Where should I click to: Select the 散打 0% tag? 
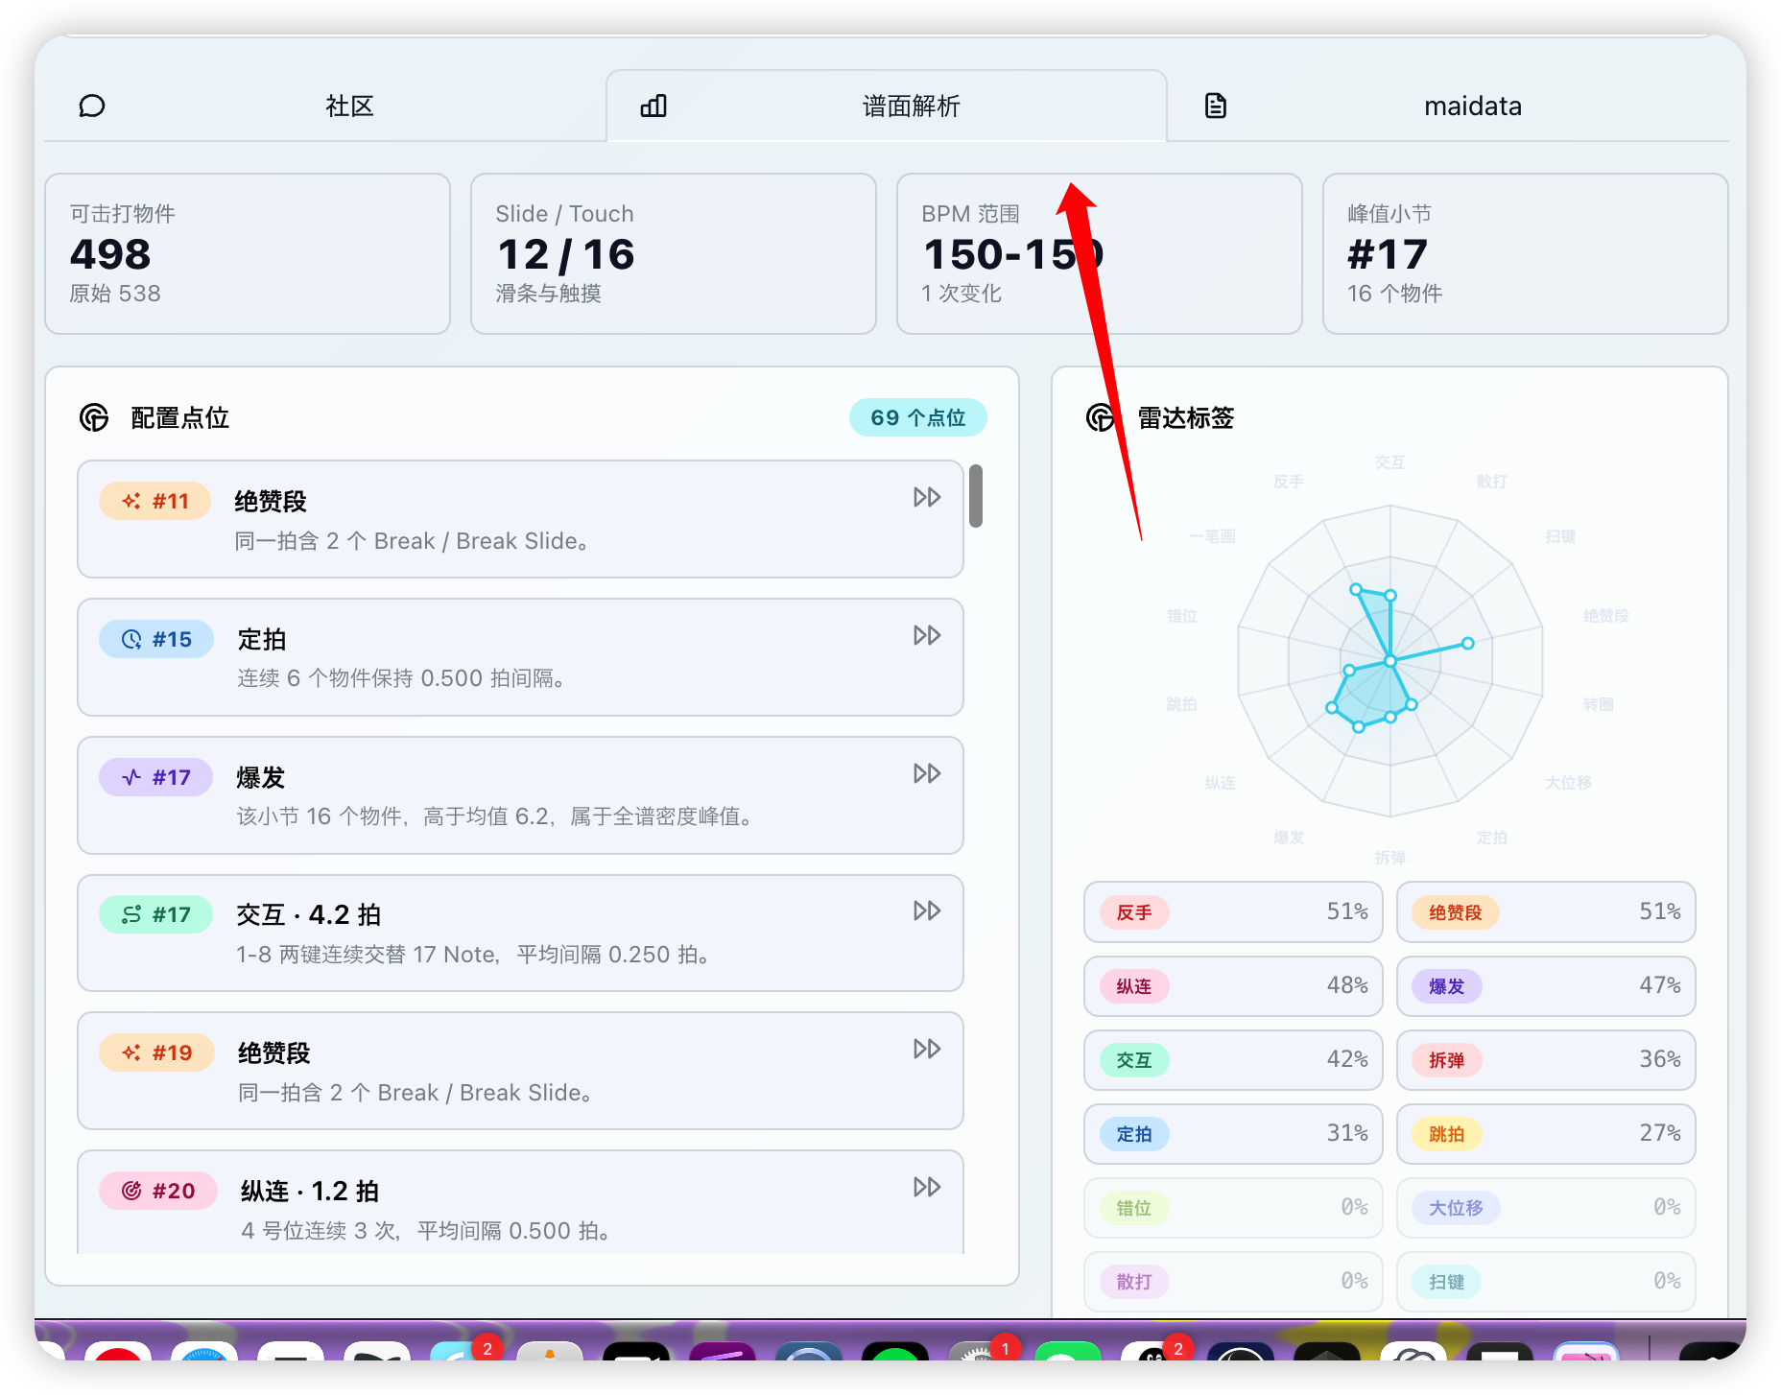(1233, 1281)
